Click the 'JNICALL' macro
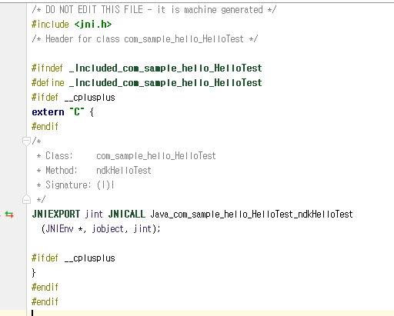This screenshot has height=316, width=394. tap(127, 214)
